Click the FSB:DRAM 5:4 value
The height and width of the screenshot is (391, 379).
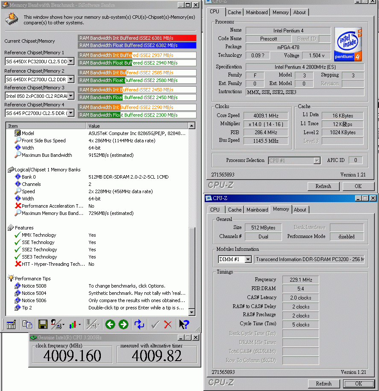pyautogui.click(x=301, y=289)
